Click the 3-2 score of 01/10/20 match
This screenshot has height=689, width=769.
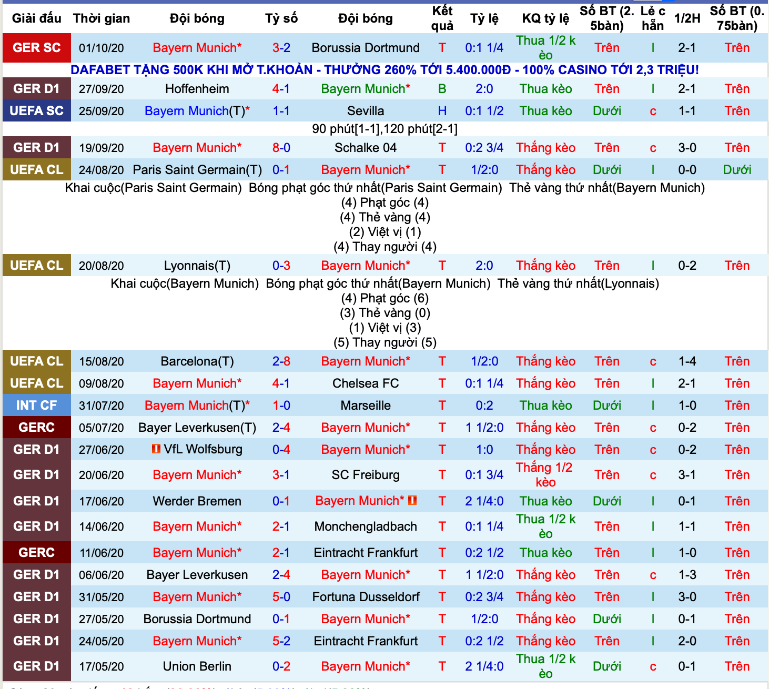pos(281,48)
